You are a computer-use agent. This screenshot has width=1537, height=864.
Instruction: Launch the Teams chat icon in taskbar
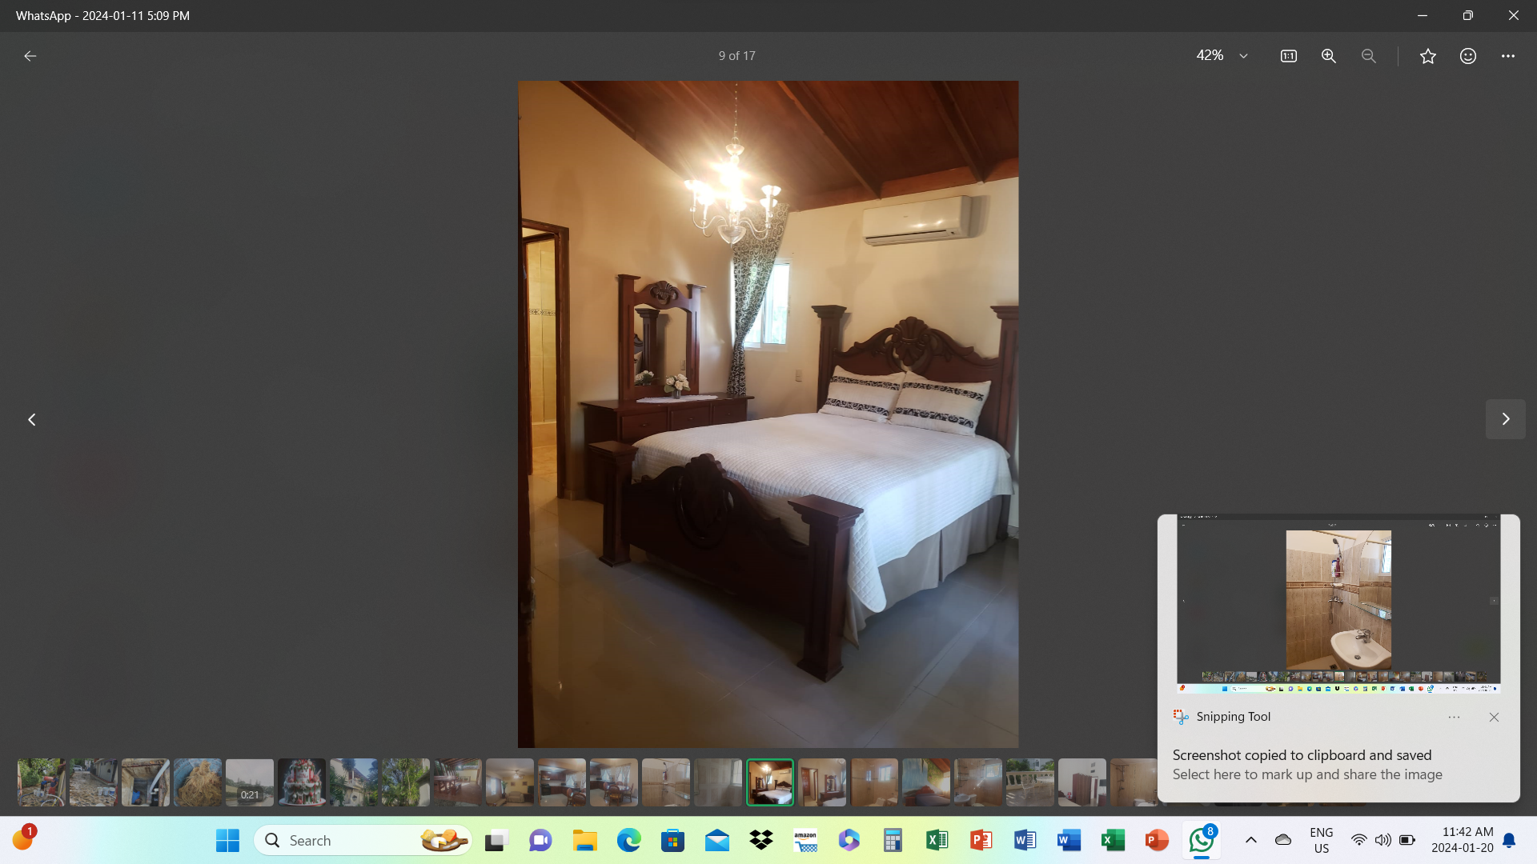tap(541, 841)
